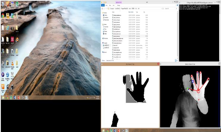The image size is (221, 132).
Task: Click Explorer back navigation arrow
Action: pyautogui.click(x=103, y=9)
